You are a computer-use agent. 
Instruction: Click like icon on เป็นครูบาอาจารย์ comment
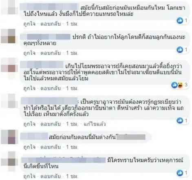pos(180,121)
